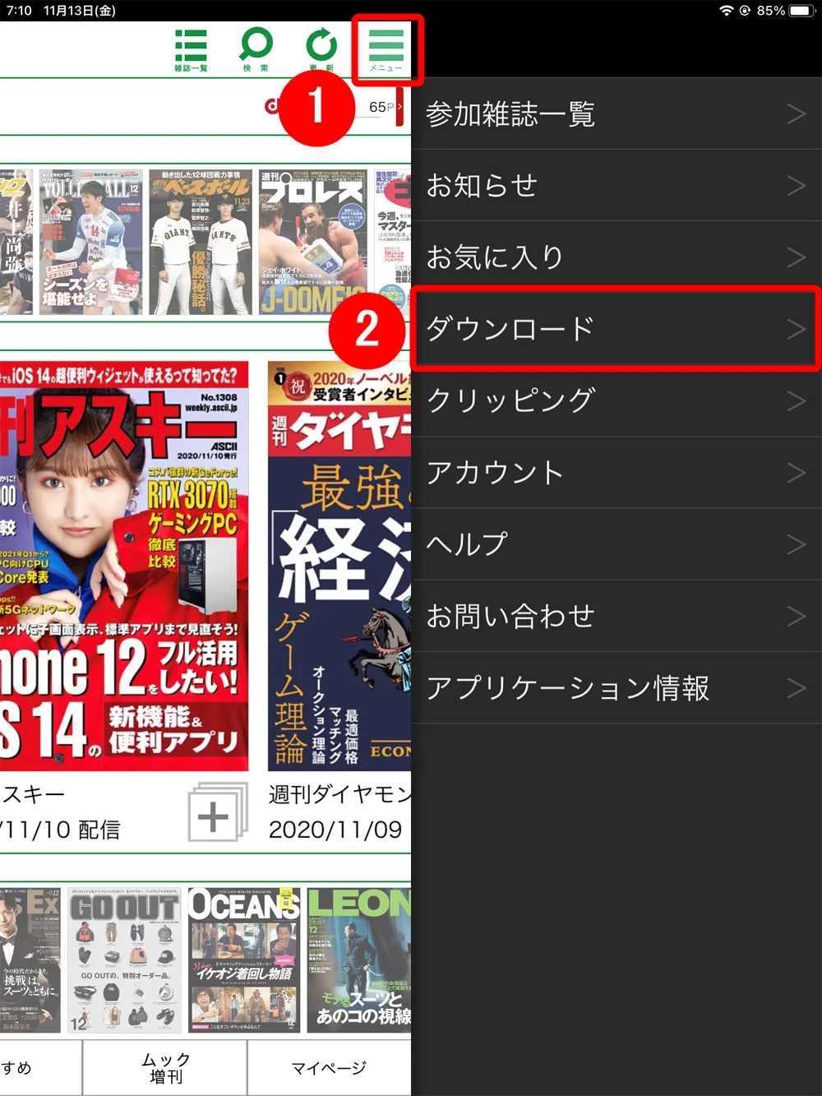Tap chevron on アカウント row

[x=796, y=473]
